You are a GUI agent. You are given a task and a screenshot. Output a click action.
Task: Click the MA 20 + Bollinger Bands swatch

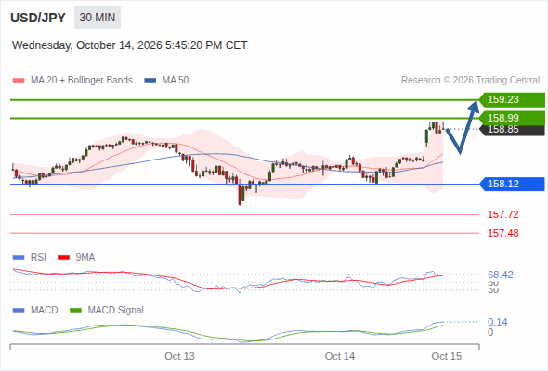19,81
